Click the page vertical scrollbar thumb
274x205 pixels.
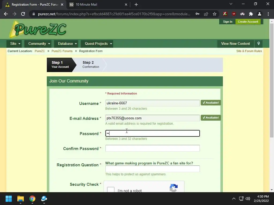click(x=272, y=80)
